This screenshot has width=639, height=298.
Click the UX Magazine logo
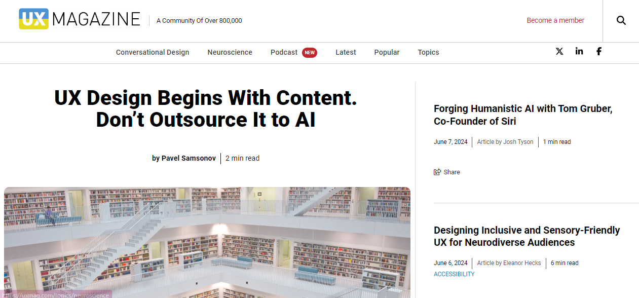click(x=80, y=19)
